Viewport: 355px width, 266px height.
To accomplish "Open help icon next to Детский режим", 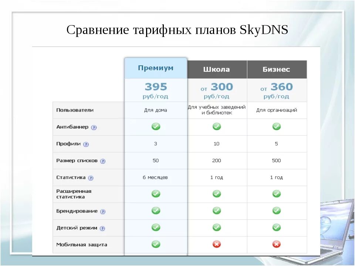I will click(102, 228).
